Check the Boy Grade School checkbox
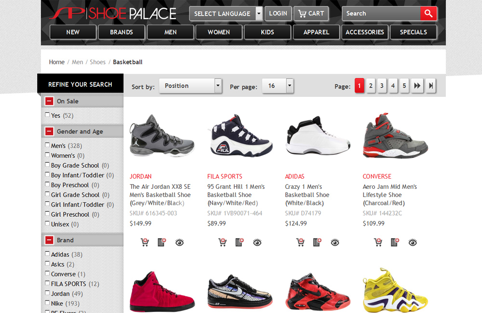The image size is (482, 313). tap(47, 164)
